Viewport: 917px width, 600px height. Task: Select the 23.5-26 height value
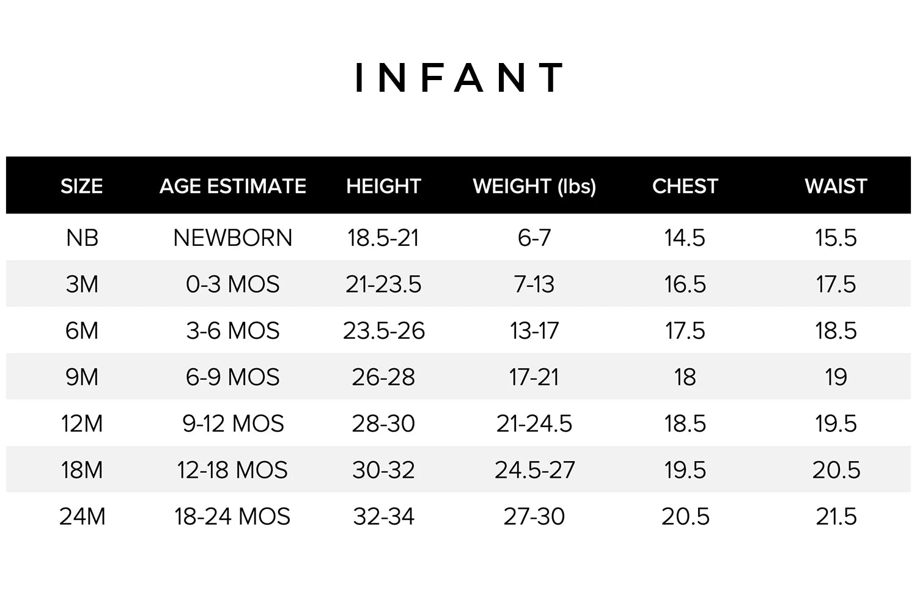(x=384, y=330)
